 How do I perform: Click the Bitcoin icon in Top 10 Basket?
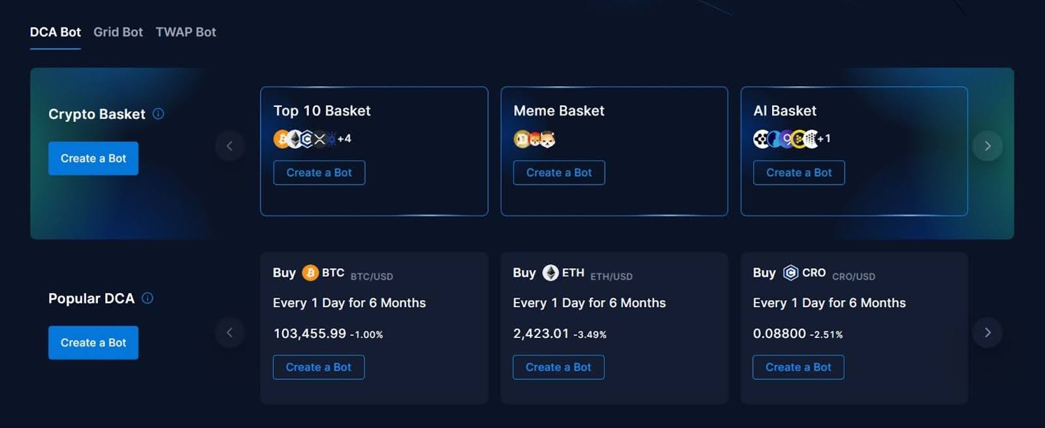pos(280,138)
